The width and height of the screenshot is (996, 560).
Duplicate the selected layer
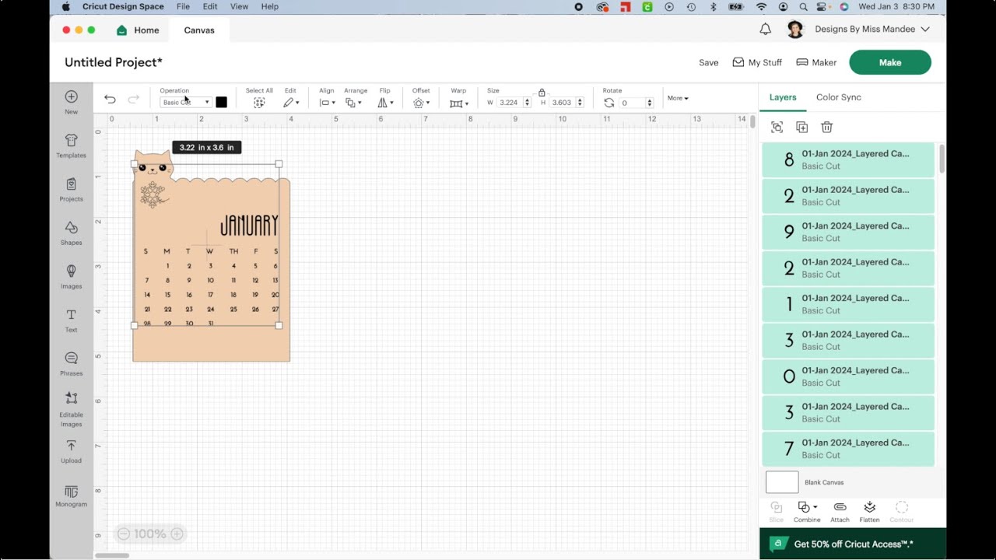801,127
